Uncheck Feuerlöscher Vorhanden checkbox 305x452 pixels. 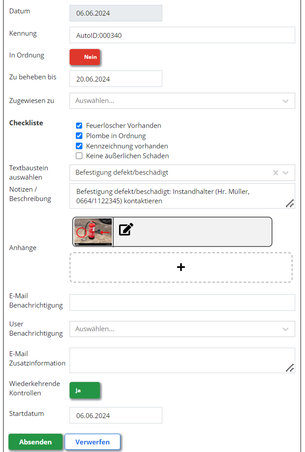point(79,126)
